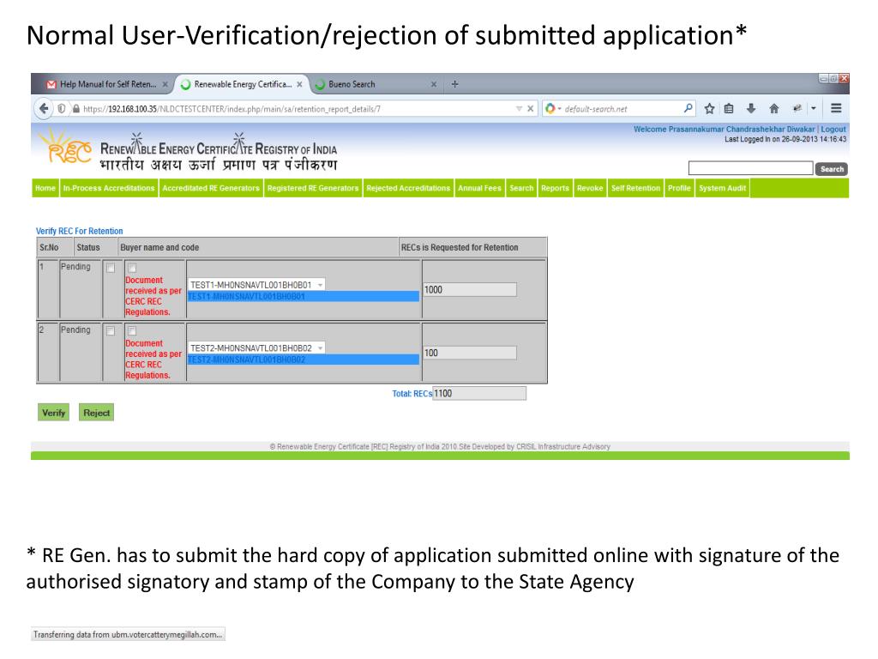Open Rejected Accreditations menu
878x659 pixels.
(x=408, y=188)
